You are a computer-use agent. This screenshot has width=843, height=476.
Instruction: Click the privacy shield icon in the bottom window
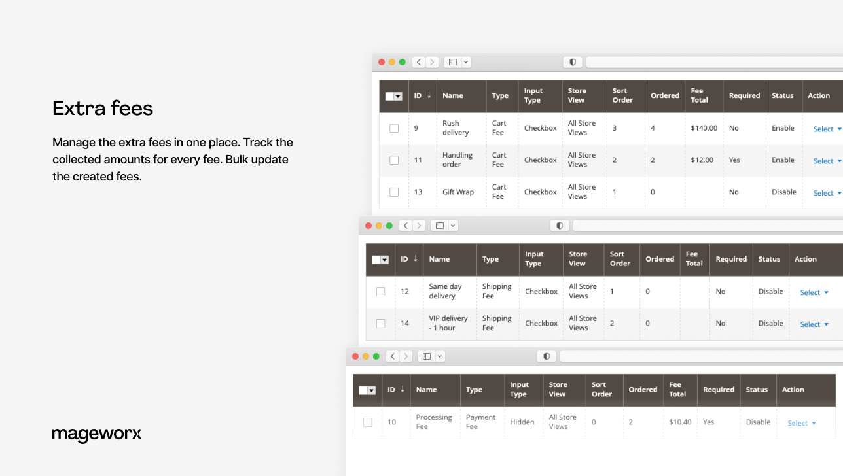point(547,356)
